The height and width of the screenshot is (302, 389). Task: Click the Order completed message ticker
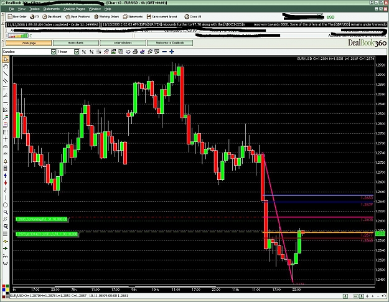[x=53, y=24]
